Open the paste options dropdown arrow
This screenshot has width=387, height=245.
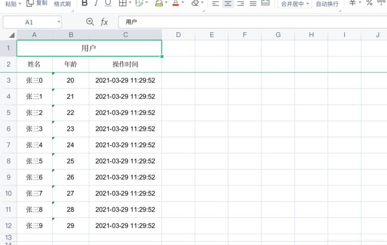pyautogui.click(x=20, y=4)
